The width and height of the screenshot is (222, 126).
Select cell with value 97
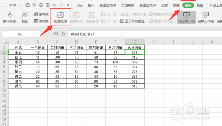(115, 52)
